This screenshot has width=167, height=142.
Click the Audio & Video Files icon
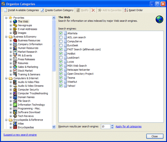pos(15,82)
